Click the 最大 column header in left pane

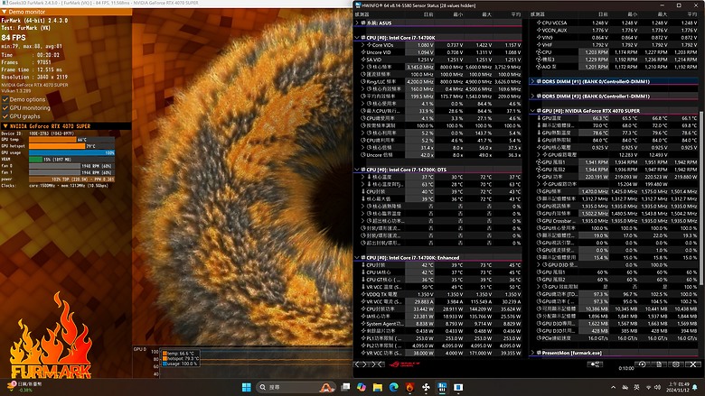(487, 14)
